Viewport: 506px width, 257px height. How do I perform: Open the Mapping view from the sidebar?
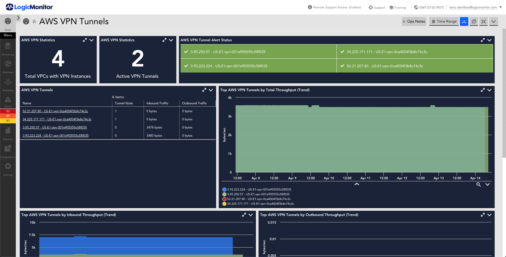pos(8,83)
